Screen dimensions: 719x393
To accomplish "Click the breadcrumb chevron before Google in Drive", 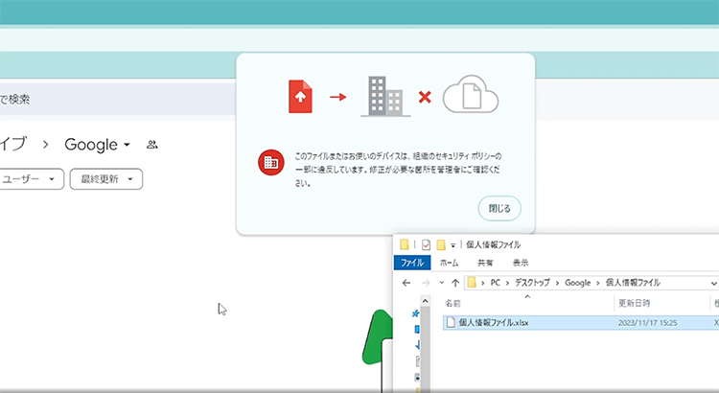I will tap(45, 145).
